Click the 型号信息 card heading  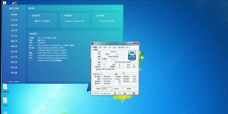36,16
